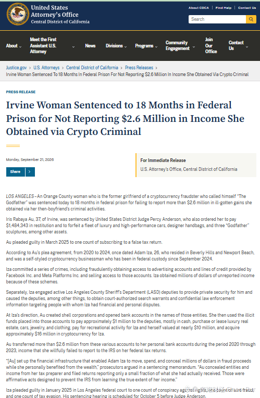Click Contact Us in top bar
260x398 pixels.
coord(247,8)
